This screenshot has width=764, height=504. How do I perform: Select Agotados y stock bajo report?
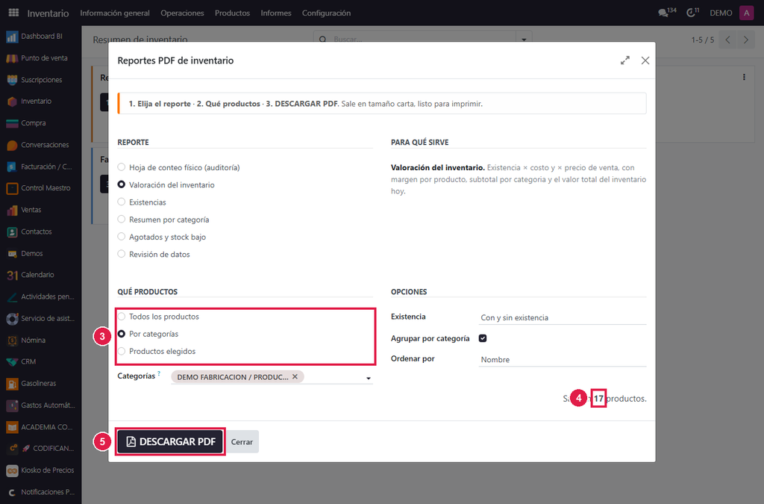(x=122, y=237)
